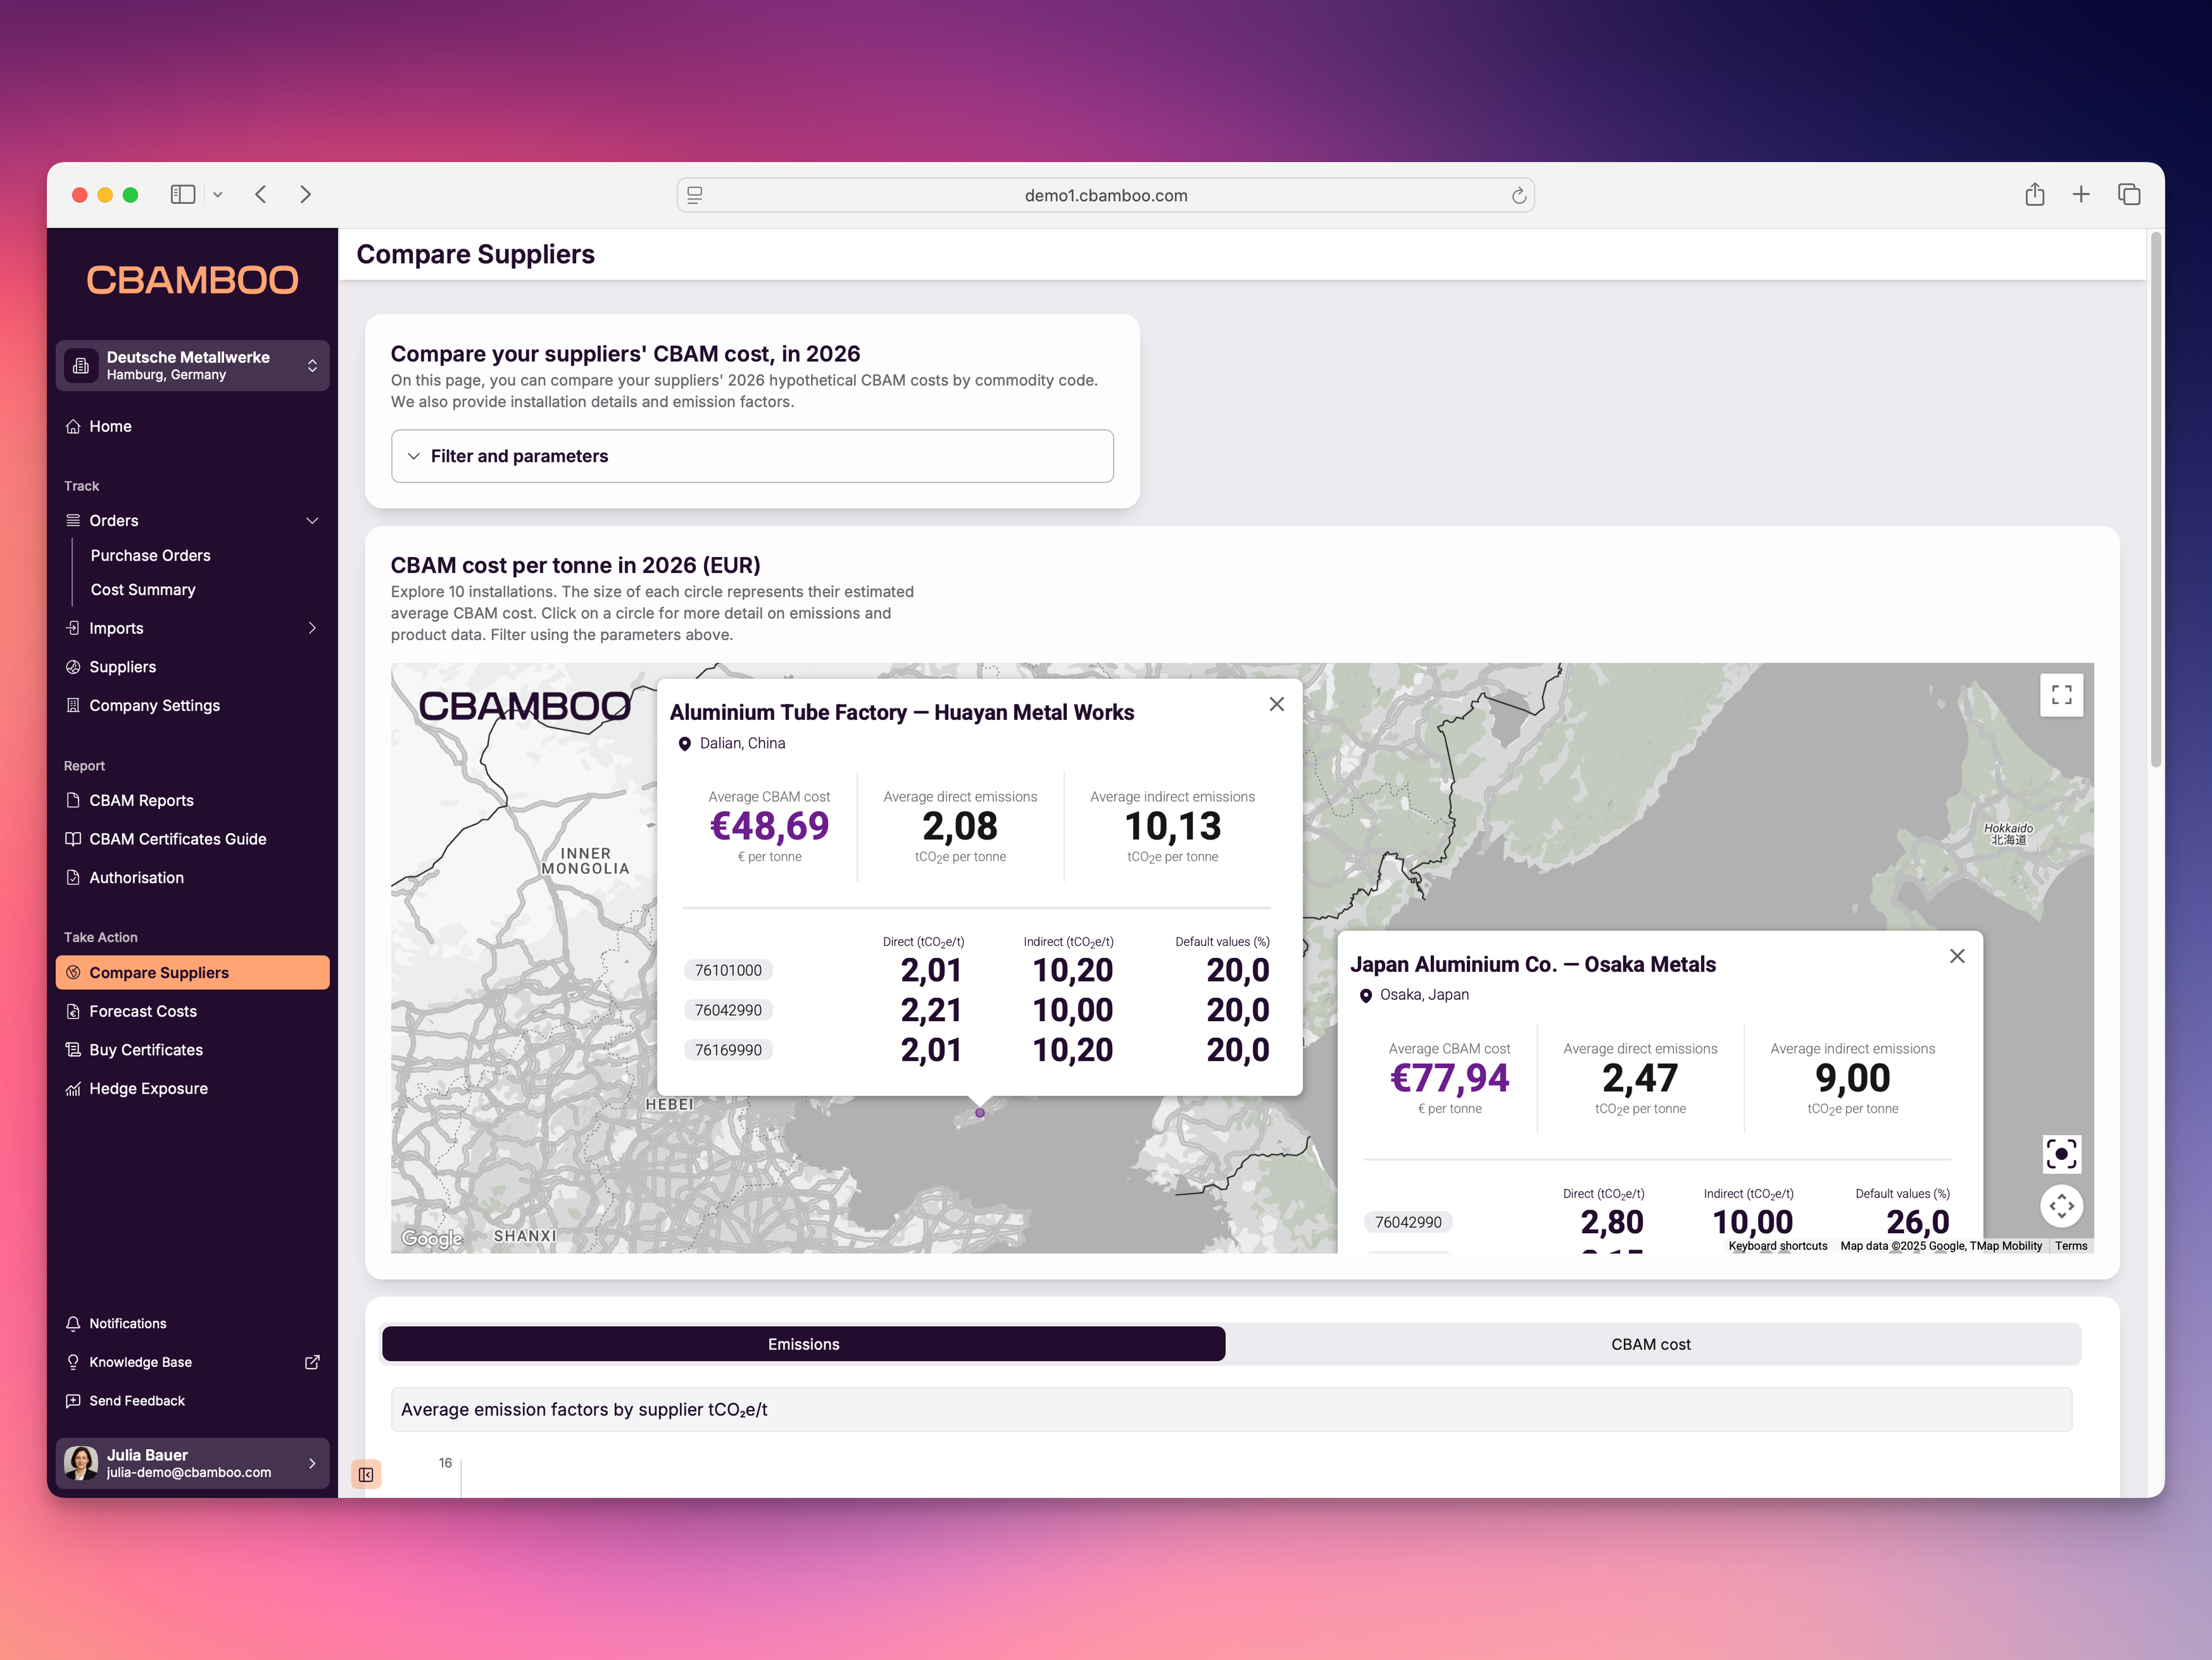Click the Share icon in Safari toolbar
2212x1660 pixels.
tap(2034, 194)
